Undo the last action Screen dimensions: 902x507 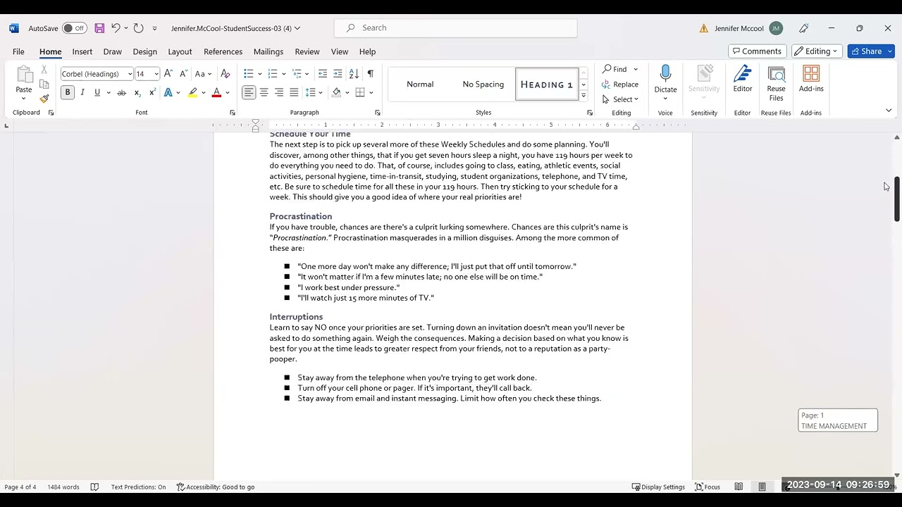pyautogui.click(x=116, y=28)
